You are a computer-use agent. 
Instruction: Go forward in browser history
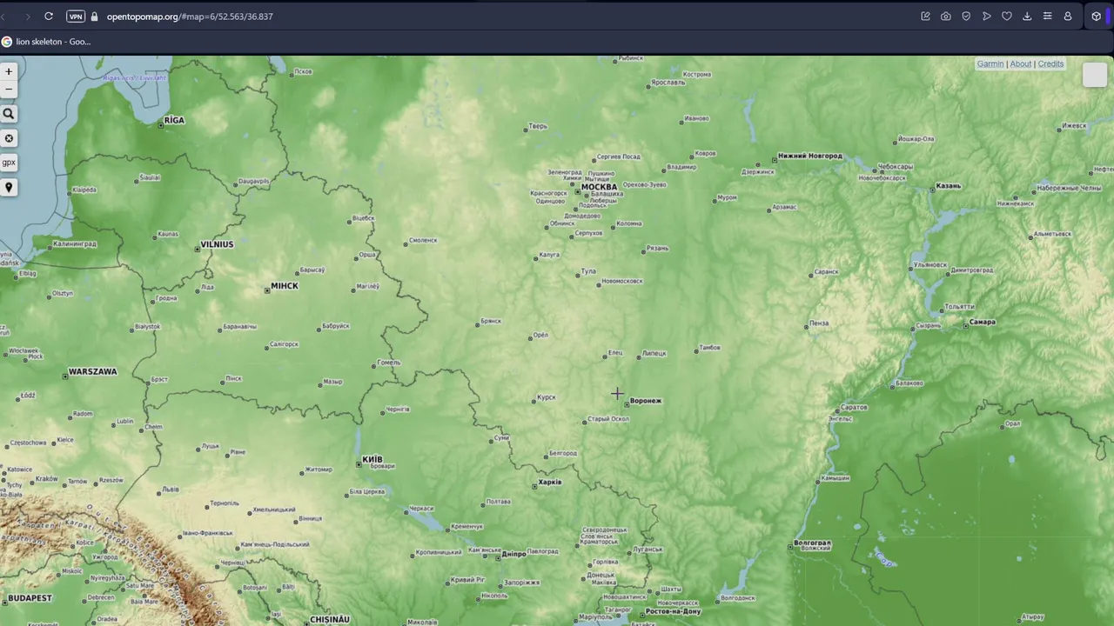click(x=28, y=17)
